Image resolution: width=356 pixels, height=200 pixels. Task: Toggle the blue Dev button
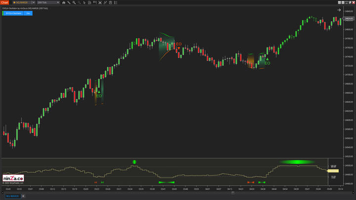click(28, 13)
